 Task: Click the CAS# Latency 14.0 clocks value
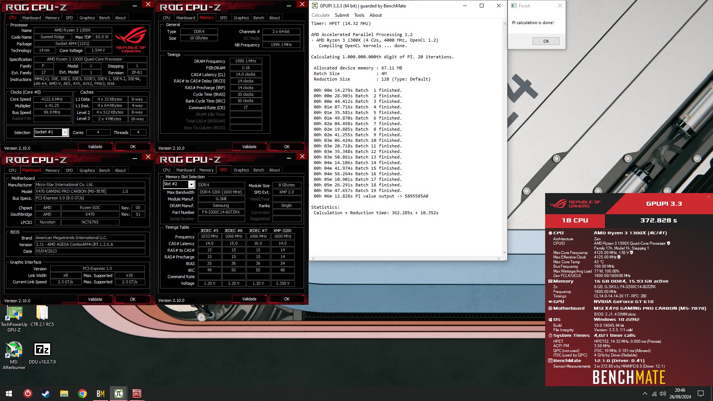[x=245, y=74]
